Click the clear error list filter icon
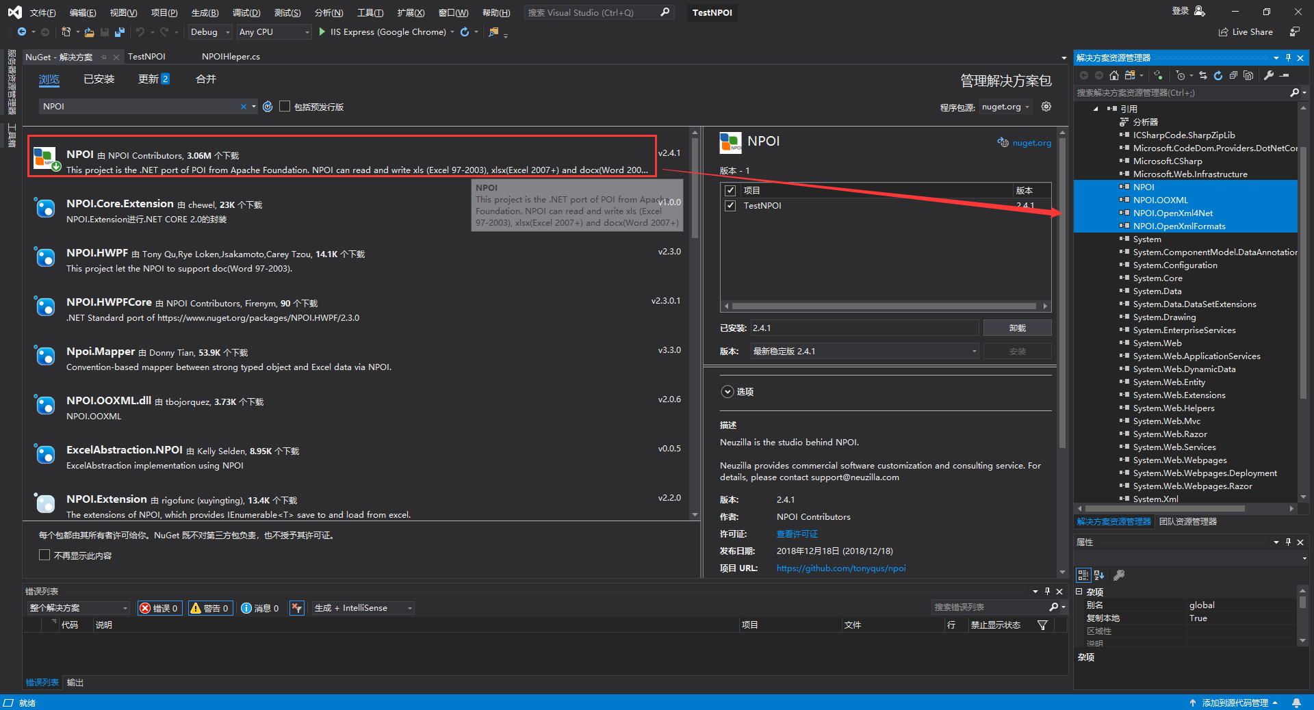 click(296, 608)
